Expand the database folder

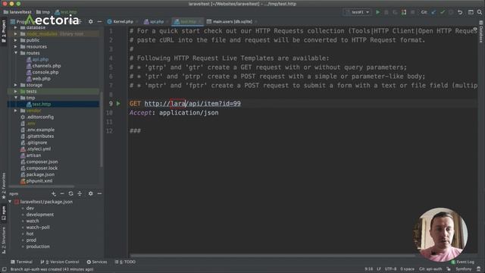pos(15,27)
